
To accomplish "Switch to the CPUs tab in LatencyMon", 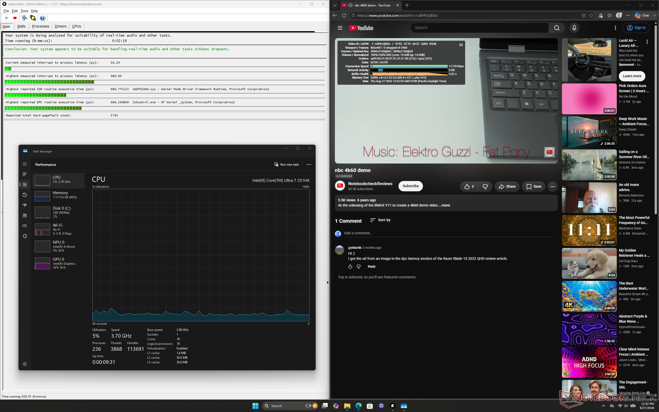I will pos(76,27).
